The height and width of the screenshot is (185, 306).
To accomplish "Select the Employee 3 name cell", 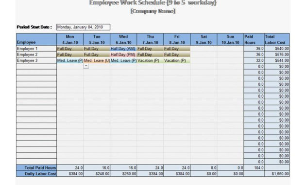I will pos(36,60).
